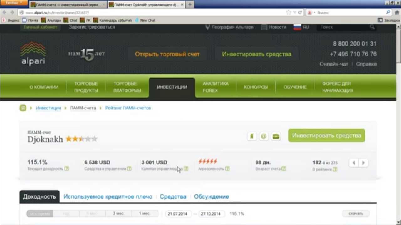Click the bookmark icon beside Djoknakh
This screenshot has width=401, height=225.
(x=252, y=136)
